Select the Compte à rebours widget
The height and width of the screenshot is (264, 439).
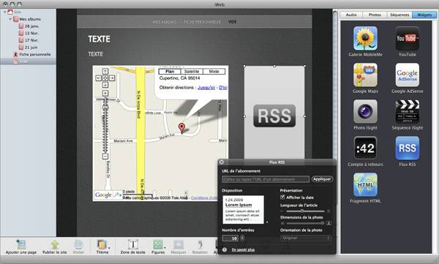tap(365, 148)
